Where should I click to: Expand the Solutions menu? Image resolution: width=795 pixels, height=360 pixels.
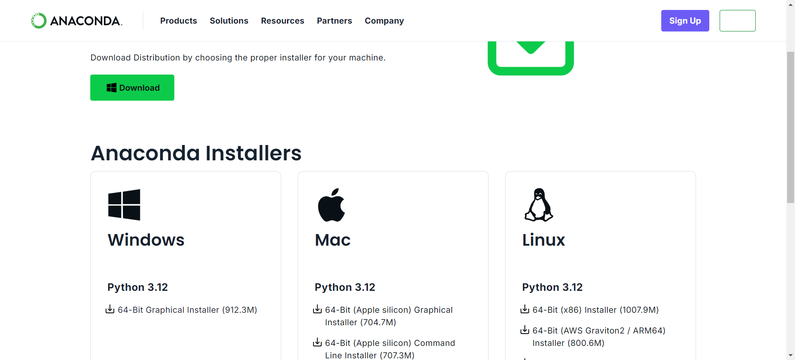pos(229,21)
